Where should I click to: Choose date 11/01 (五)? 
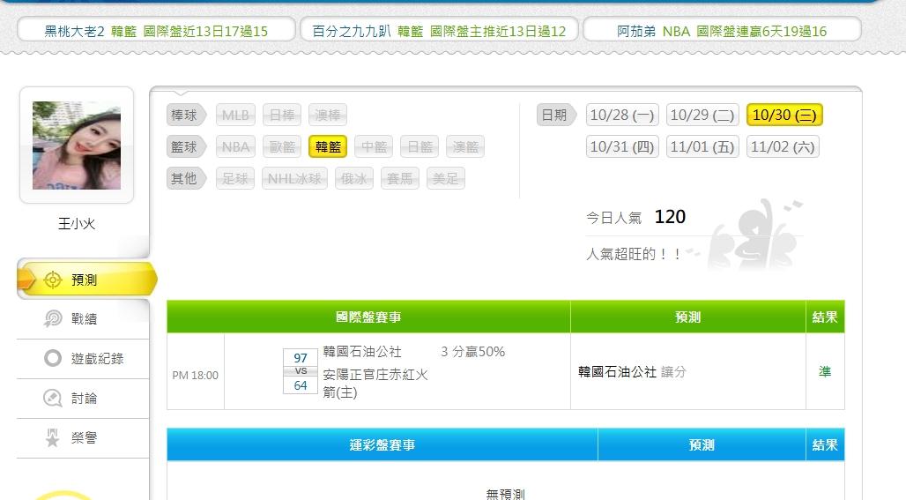702,146
